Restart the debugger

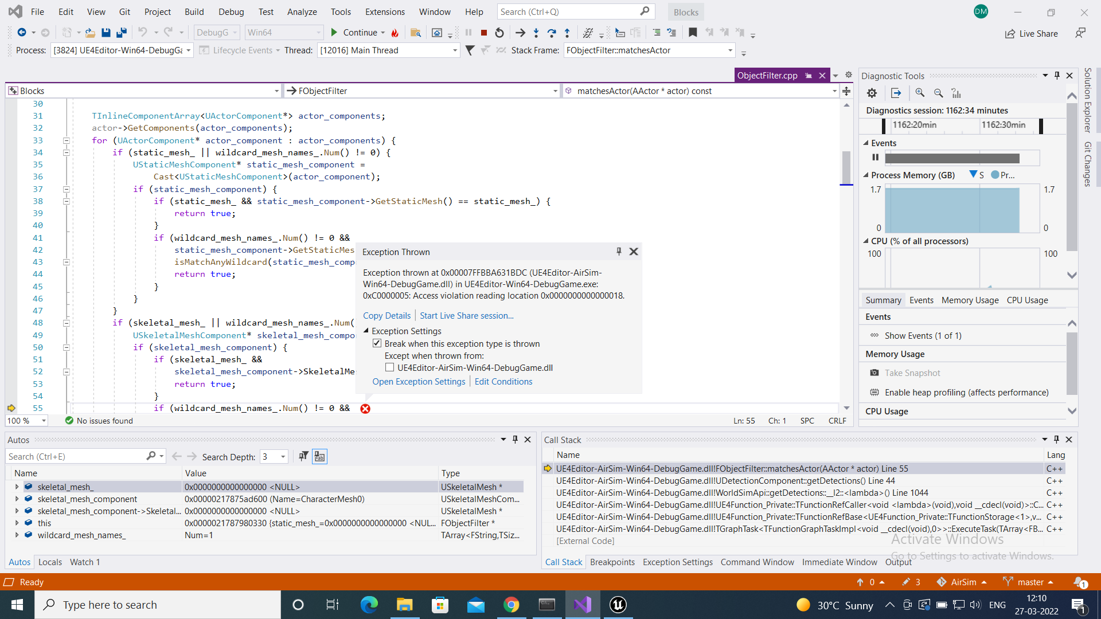(498, 33)
